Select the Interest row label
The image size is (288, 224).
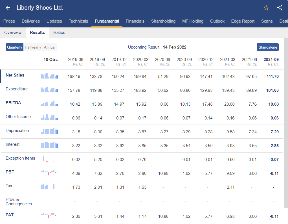[12, 144]
